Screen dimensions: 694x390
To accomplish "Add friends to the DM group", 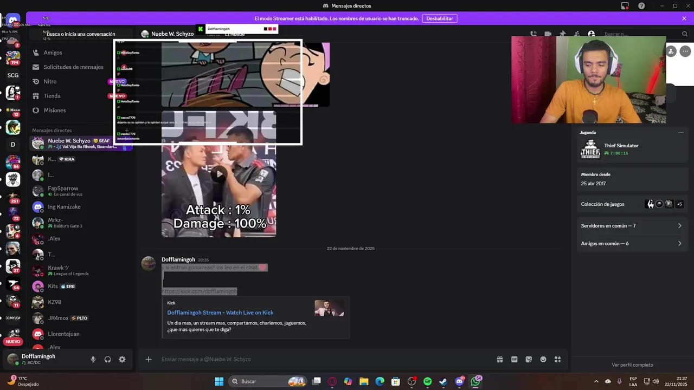I will (577, 34).
